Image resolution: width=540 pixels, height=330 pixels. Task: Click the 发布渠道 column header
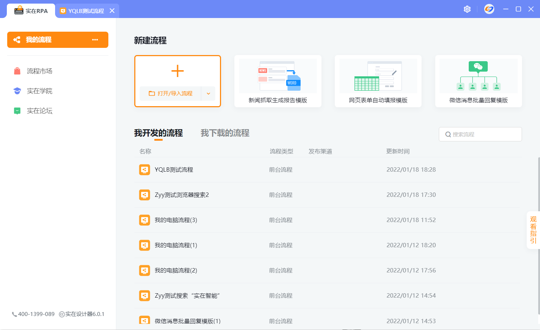pos(320,152)
